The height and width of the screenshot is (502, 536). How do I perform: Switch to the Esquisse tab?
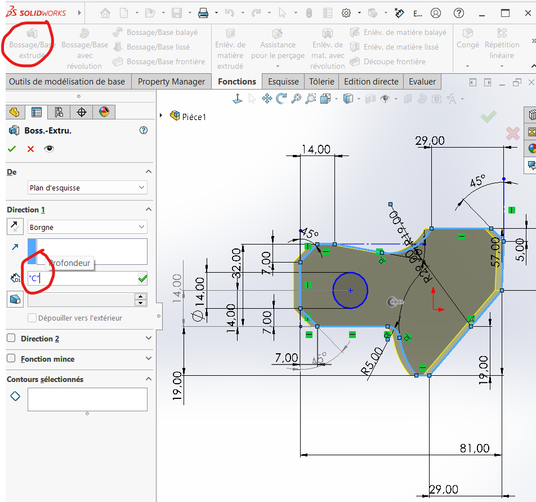[283, 82]
